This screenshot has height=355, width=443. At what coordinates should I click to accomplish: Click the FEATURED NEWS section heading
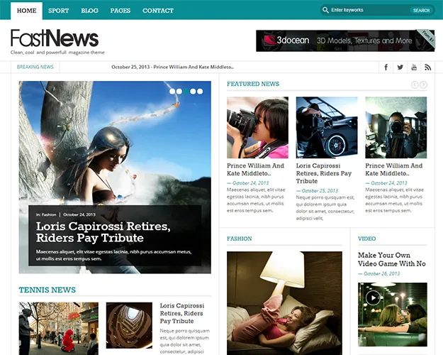pyautogui.click(x=253, y=84)
